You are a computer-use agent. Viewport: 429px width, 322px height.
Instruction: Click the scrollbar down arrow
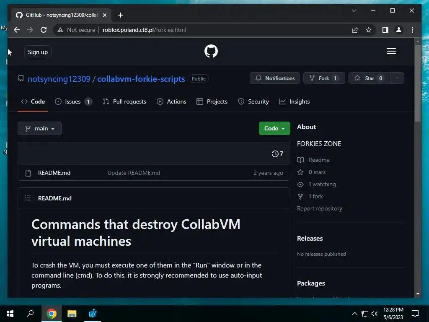click(x=418, y=294)
